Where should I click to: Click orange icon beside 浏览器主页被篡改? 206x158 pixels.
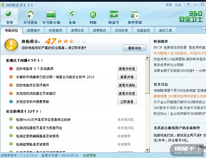[11, 93]
